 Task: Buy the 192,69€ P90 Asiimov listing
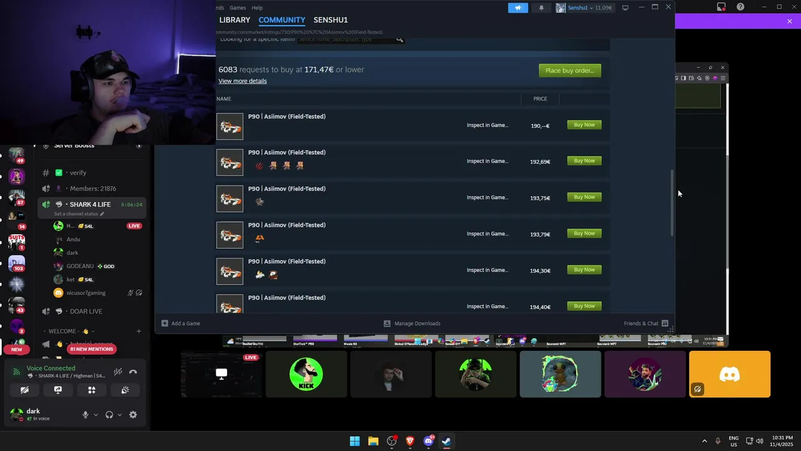click(584, 161)
